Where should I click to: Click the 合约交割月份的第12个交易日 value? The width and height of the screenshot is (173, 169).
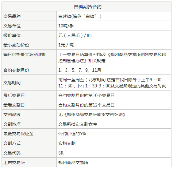[x=86, y=105]
